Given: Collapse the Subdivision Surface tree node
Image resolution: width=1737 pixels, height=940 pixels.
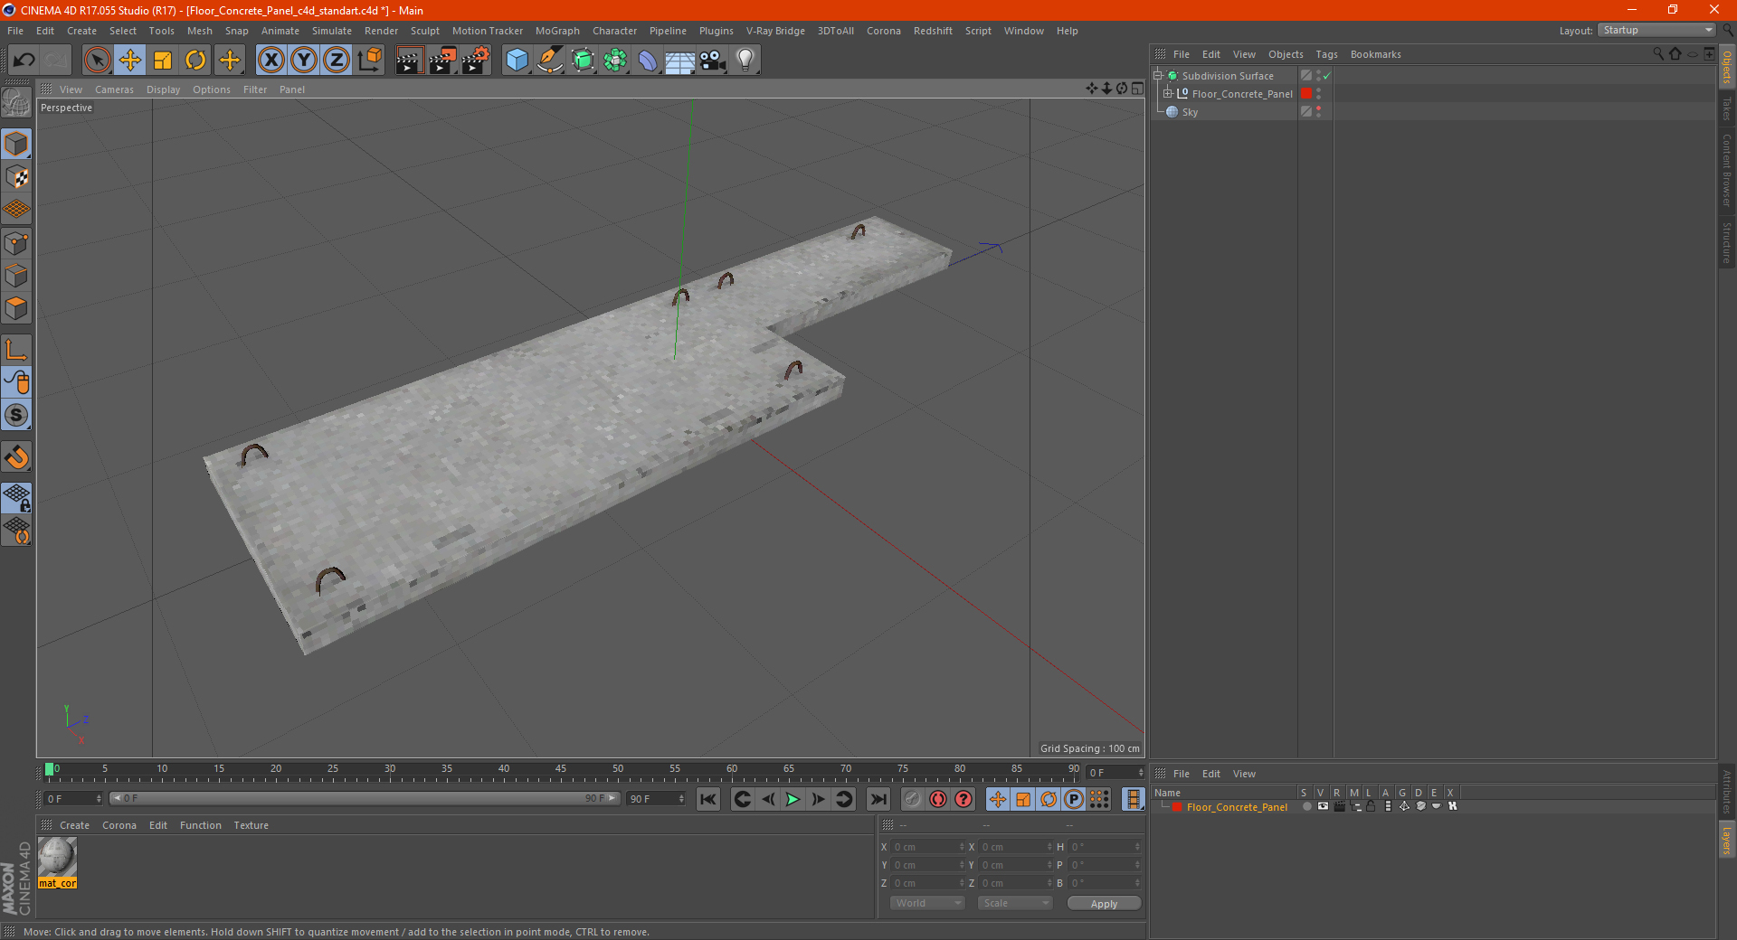Looking at the screenshot, I should [x=1157, y=76].
